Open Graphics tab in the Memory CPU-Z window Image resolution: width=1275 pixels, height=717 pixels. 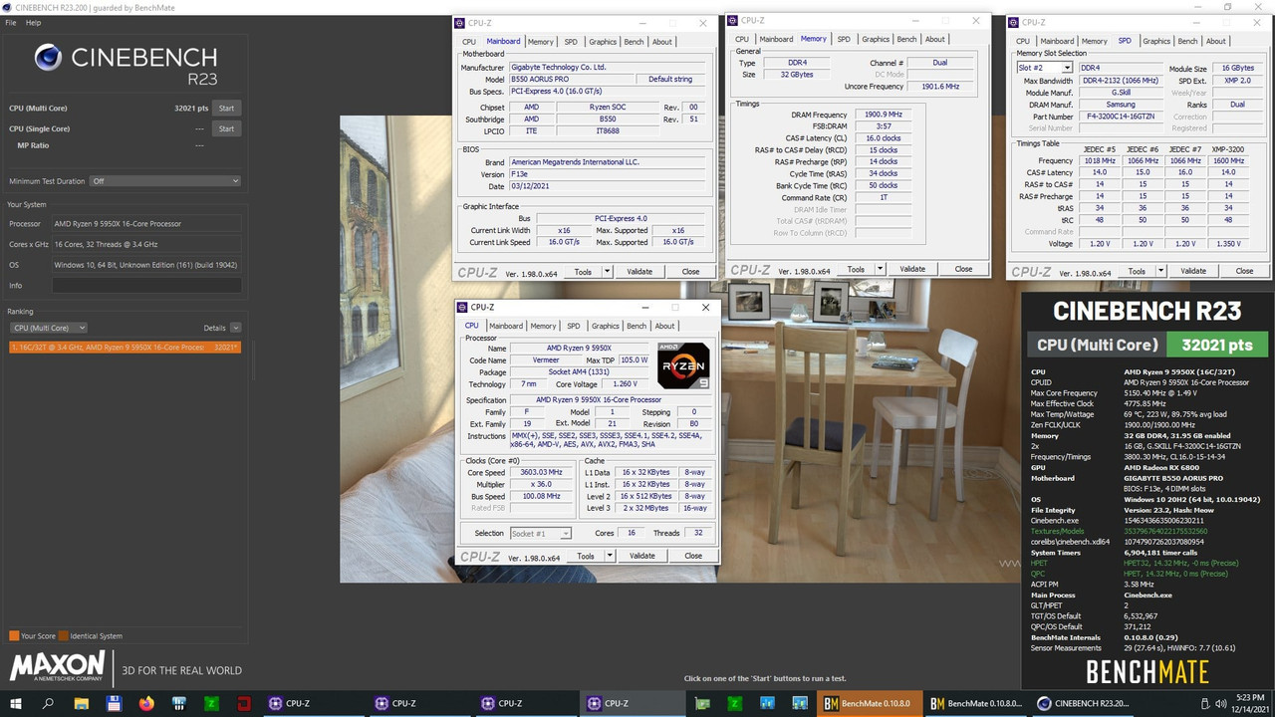876,40
